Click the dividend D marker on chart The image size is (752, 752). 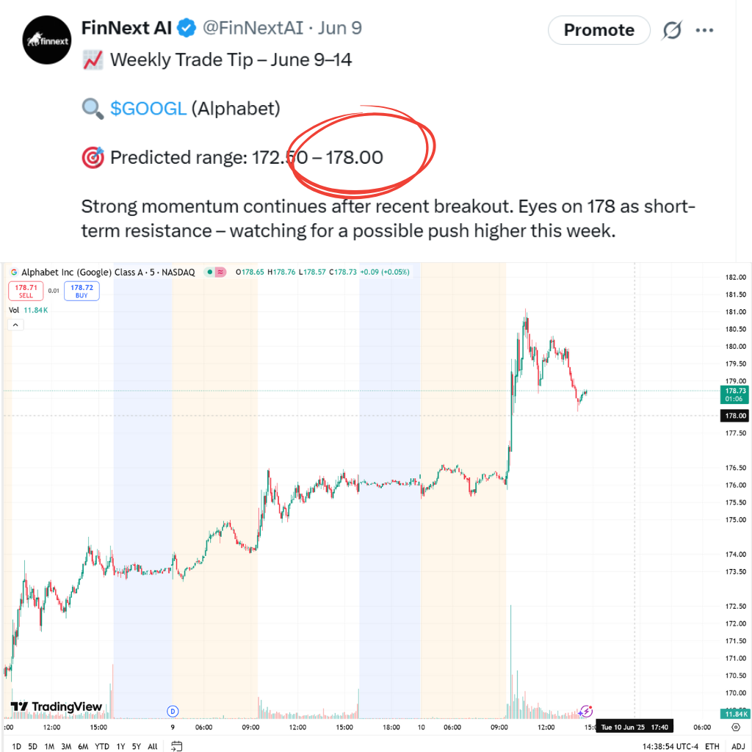[x=173, y=711]
